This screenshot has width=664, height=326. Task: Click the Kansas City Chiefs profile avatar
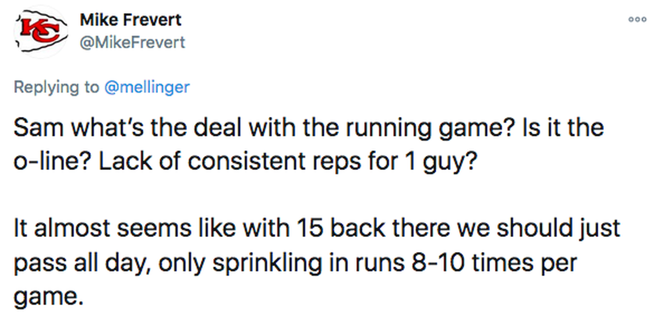(37, 32)
